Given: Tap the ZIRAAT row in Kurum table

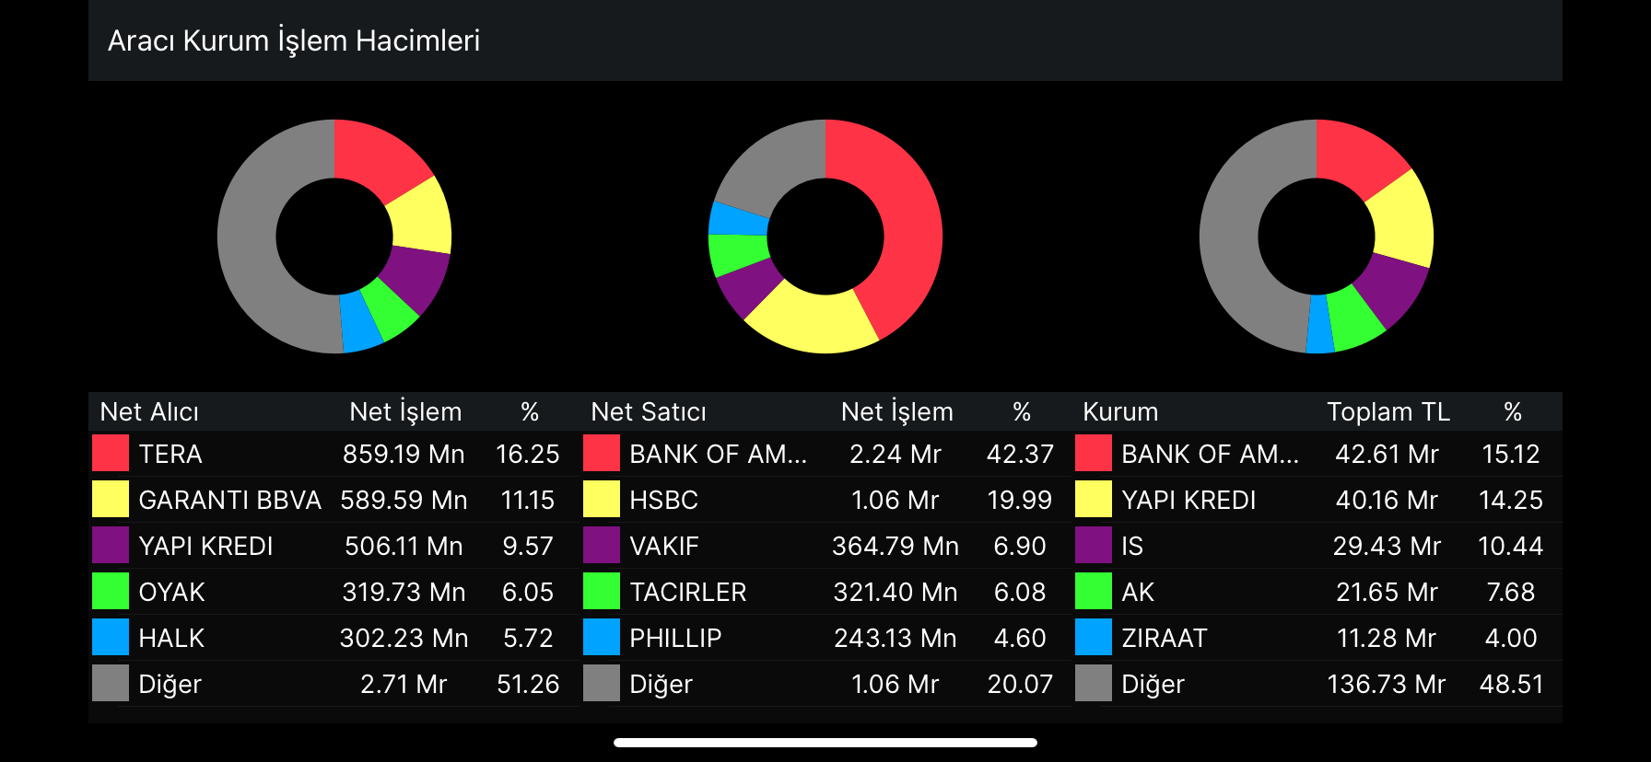Looking at the screenshot, I should pyautogui.click(x=1317, y=638).
